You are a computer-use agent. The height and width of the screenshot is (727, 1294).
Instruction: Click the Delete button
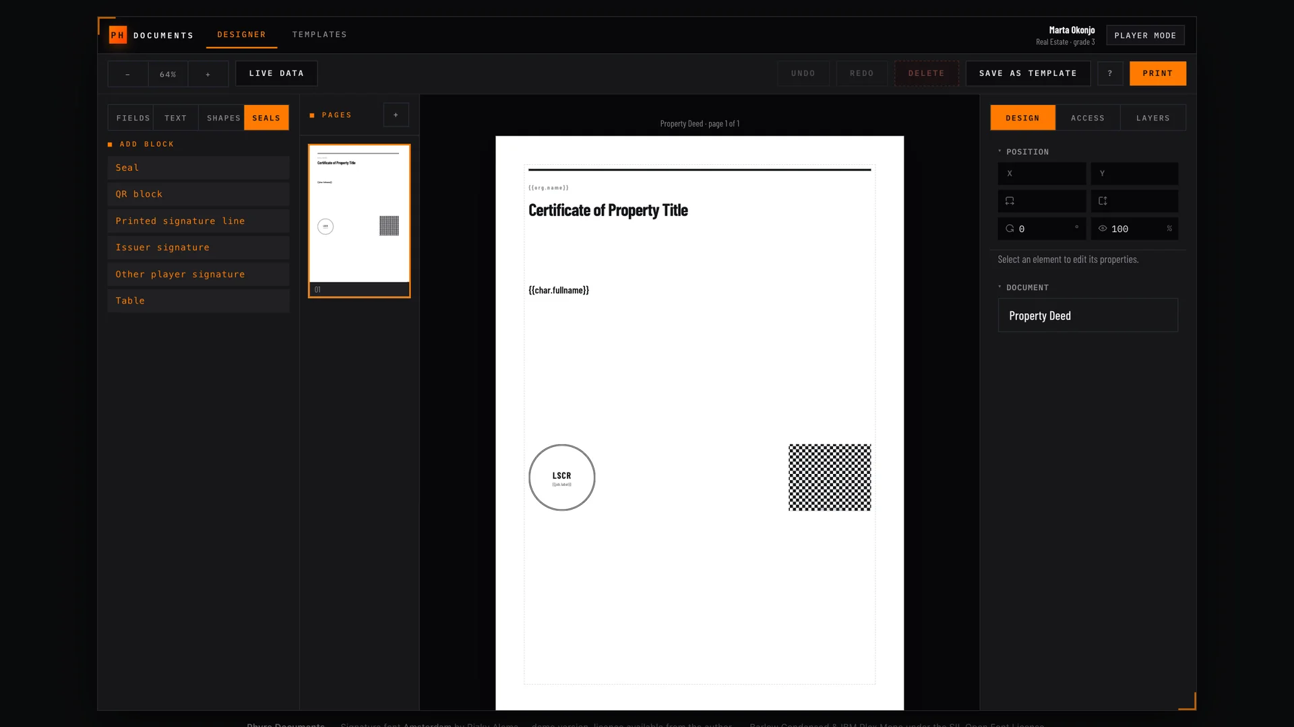926,73
